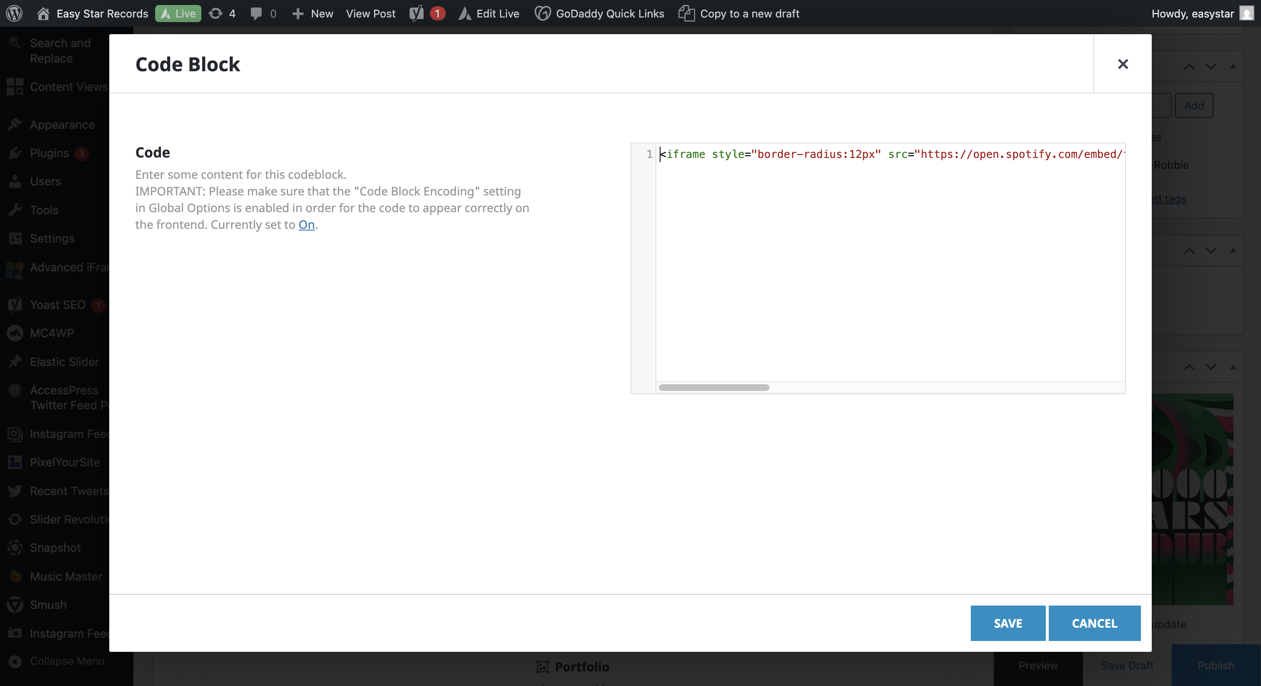1261x686 pixels.
Task: Click the WordPress logo icon
Action: click(x=14, y=13)
